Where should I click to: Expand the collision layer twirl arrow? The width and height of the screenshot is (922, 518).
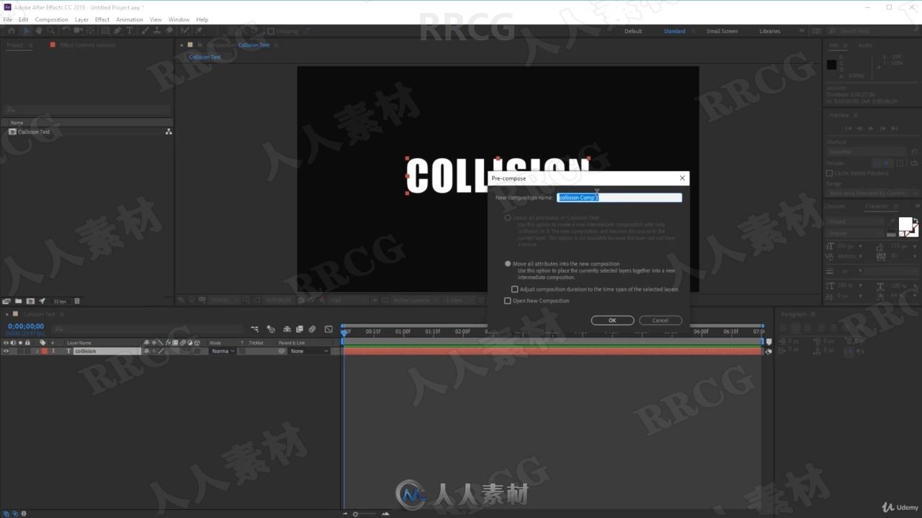pyautogui.click(x=37, y=351)
